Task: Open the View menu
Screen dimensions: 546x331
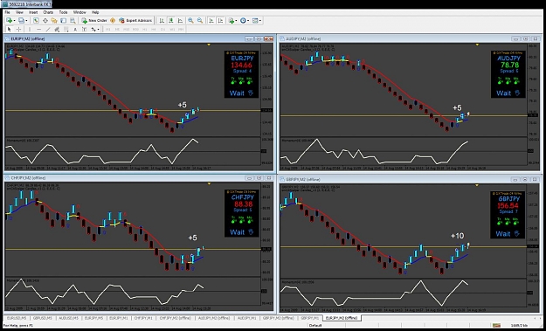Action: [19, 12]
